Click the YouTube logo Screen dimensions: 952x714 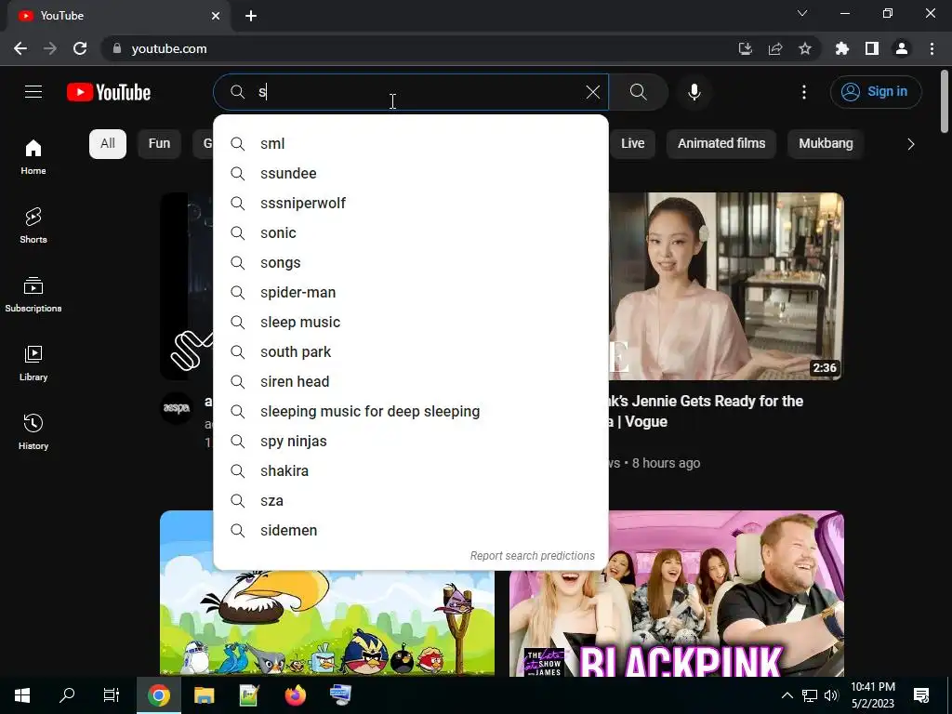click(109, 92)
